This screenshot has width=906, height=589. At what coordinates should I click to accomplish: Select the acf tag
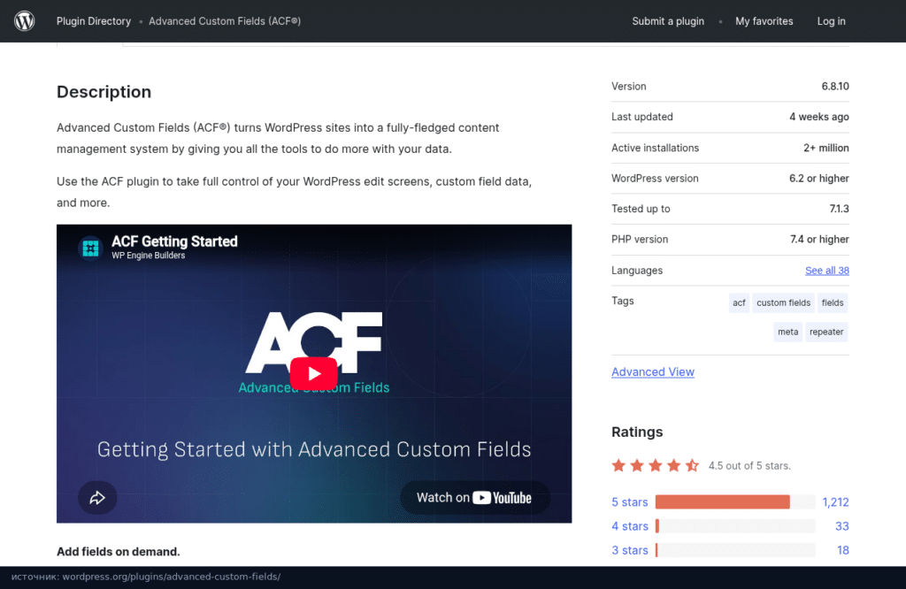tap(739, 302)
